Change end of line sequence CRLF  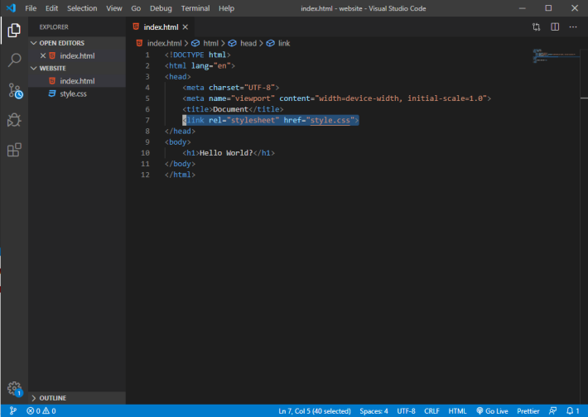pyautogui.click(x=431, y=411)
